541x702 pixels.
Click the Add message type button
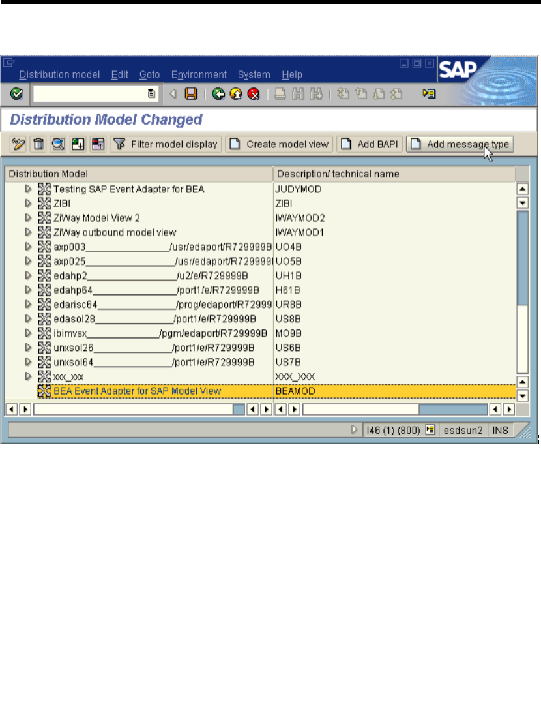[460, 144]
